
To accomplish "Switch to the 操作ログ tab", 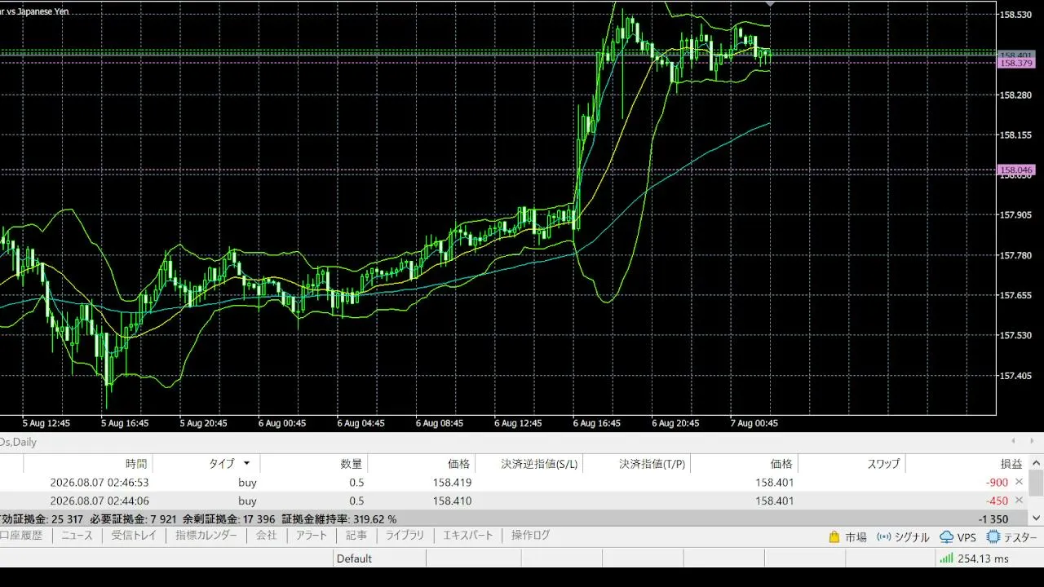I will tap(531, 536).
